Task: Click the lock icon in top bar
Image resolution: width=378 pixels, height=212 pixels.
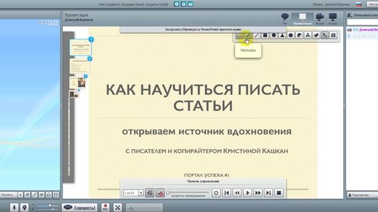Action: point(184,4)
